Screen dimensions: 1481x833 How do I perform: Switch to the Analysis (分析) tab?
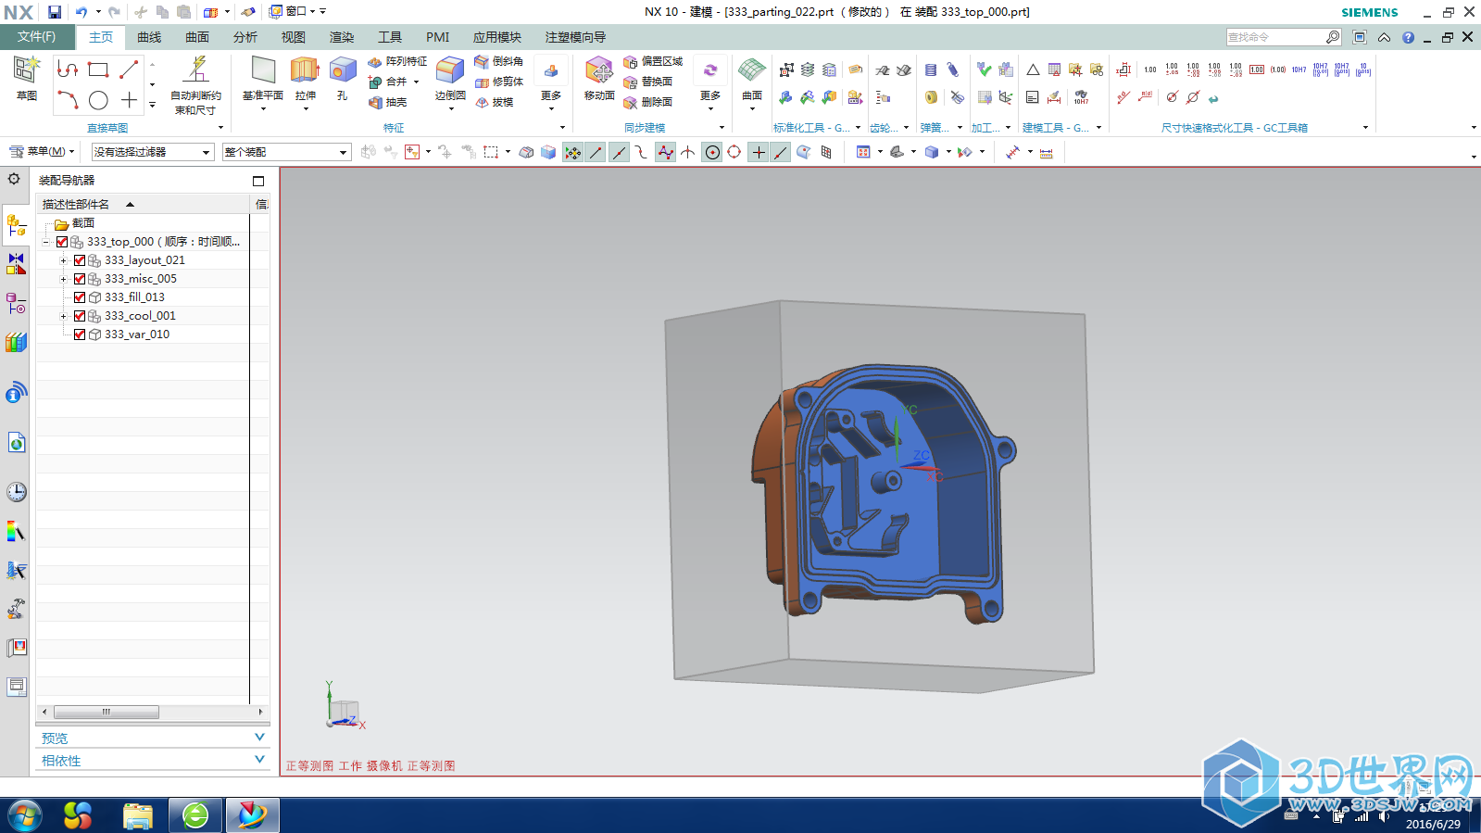245,37
